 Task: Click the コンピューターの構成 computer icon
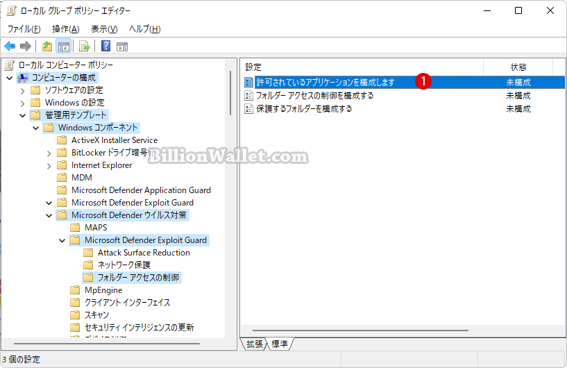pos(23,78)
